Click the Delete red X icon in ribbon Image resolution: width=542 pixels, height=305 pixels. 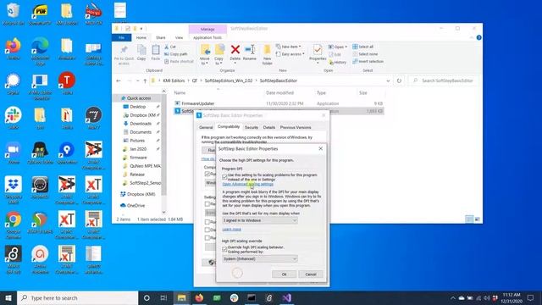(235, 50)
